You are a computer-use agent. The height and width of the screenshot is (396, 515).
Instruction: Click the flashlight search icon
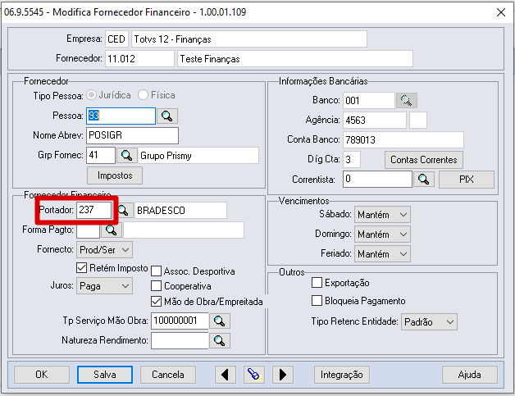click(x=254, y=375)
